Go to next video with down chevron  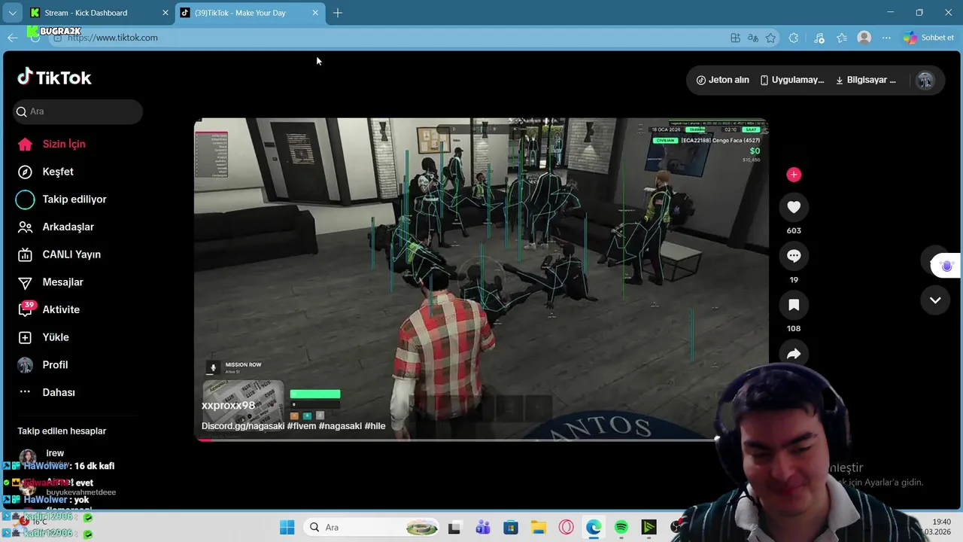pyautogui.click(x=935, y=300)
